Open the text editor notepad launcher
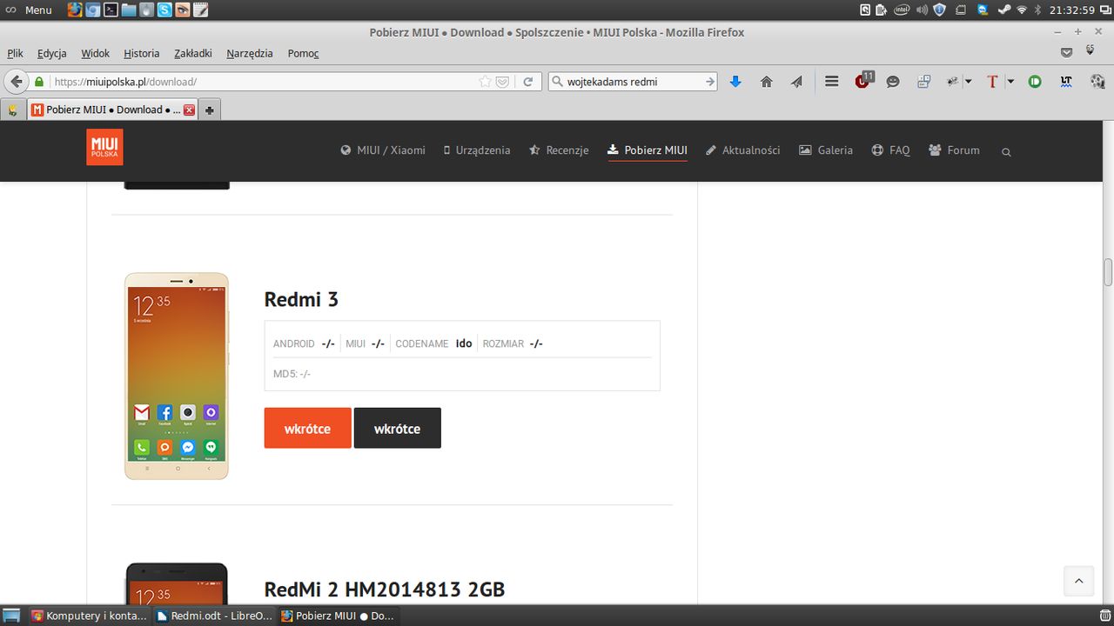Screen dimensions: 1114x626 [x=200, y=10]
